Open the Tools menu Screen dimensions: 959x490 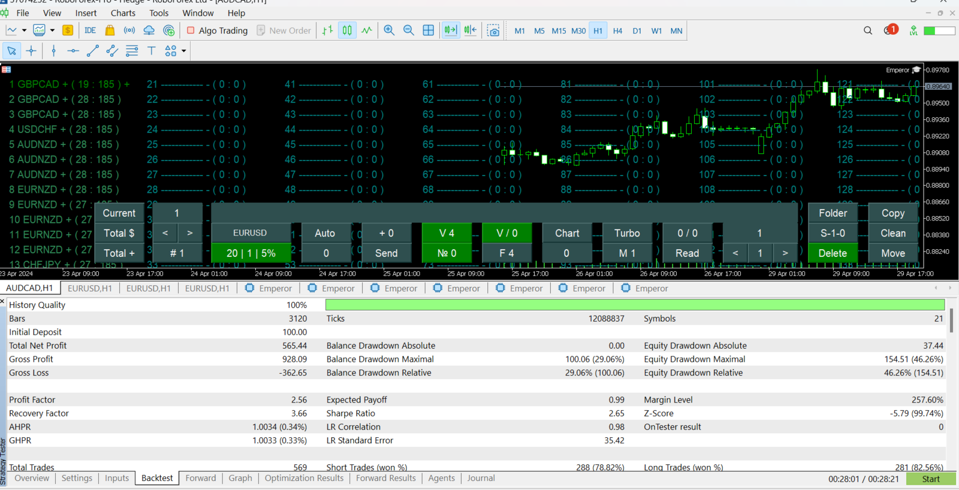(x=159, y=13)
